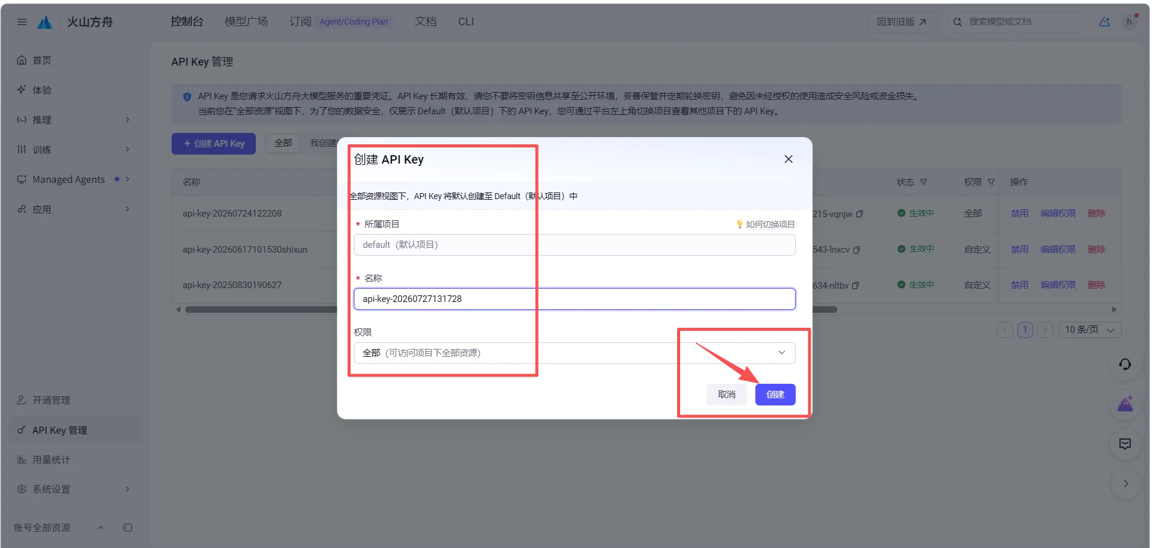
Task: Click the Volcano Ark logo icon
Action: tap(45, 22)
